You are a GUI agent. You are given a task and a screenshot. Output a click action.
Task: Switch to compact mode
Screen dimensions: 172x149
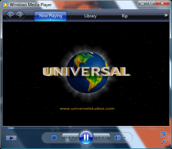click(x=163, y=142)
